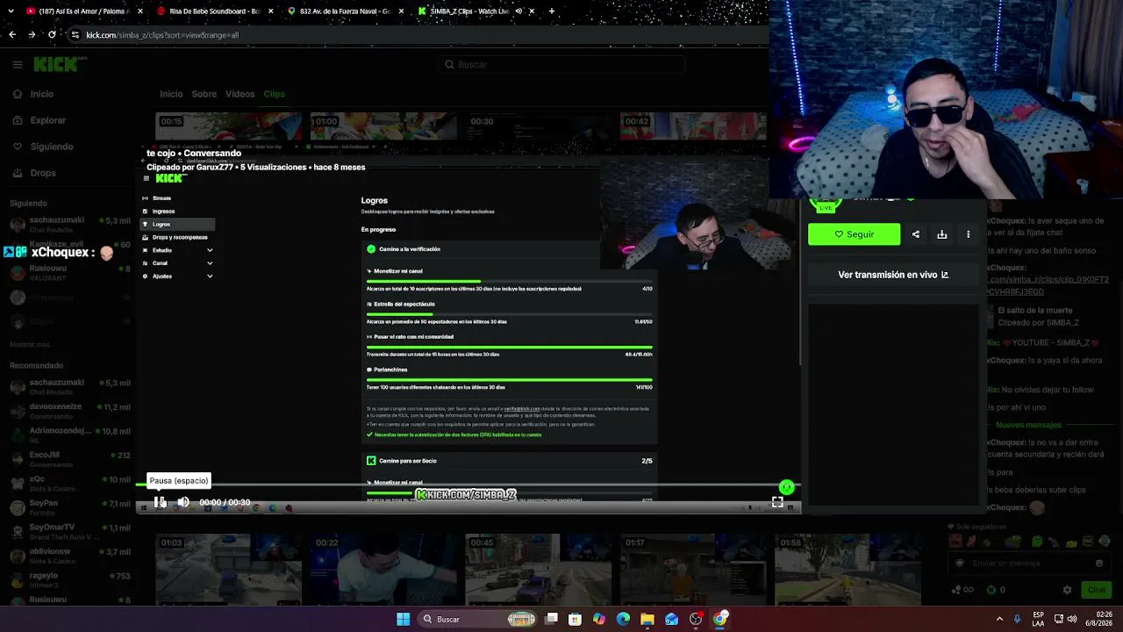Image resolution: width=1123 pixels, height=632 pixels.
Task: Toggle the Kick sidebar hamburger menu
Action: 18,64
